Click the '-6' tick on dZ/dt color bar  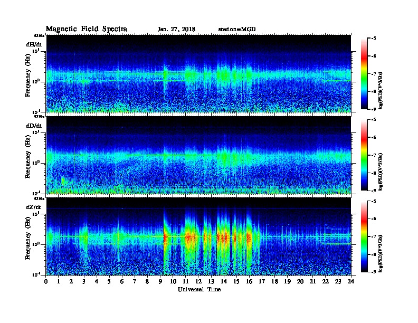click(x=374, y=219)
